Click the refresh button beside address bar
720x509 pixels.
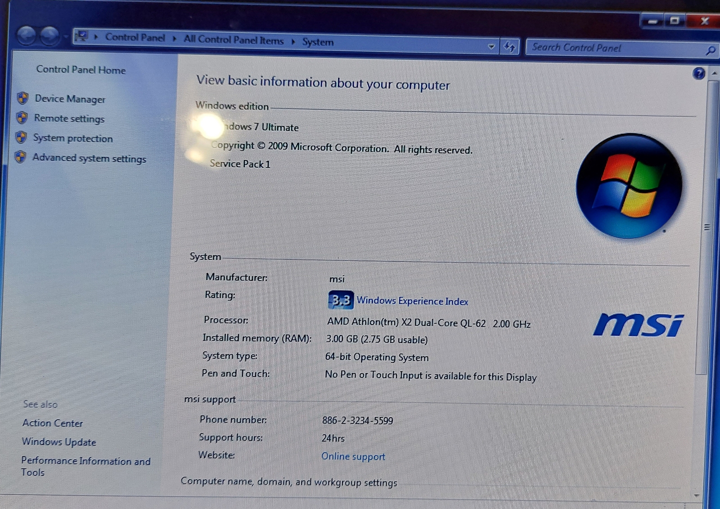click(x=509, y=46)
